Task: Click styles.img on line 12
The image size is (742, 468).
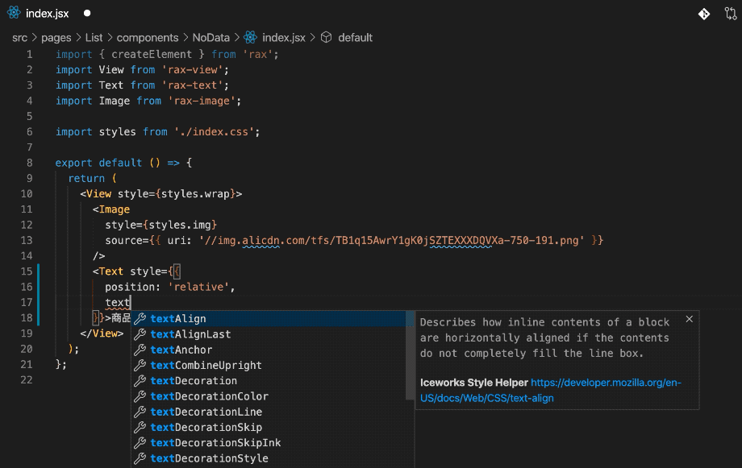Action: [x=180, y=225]
